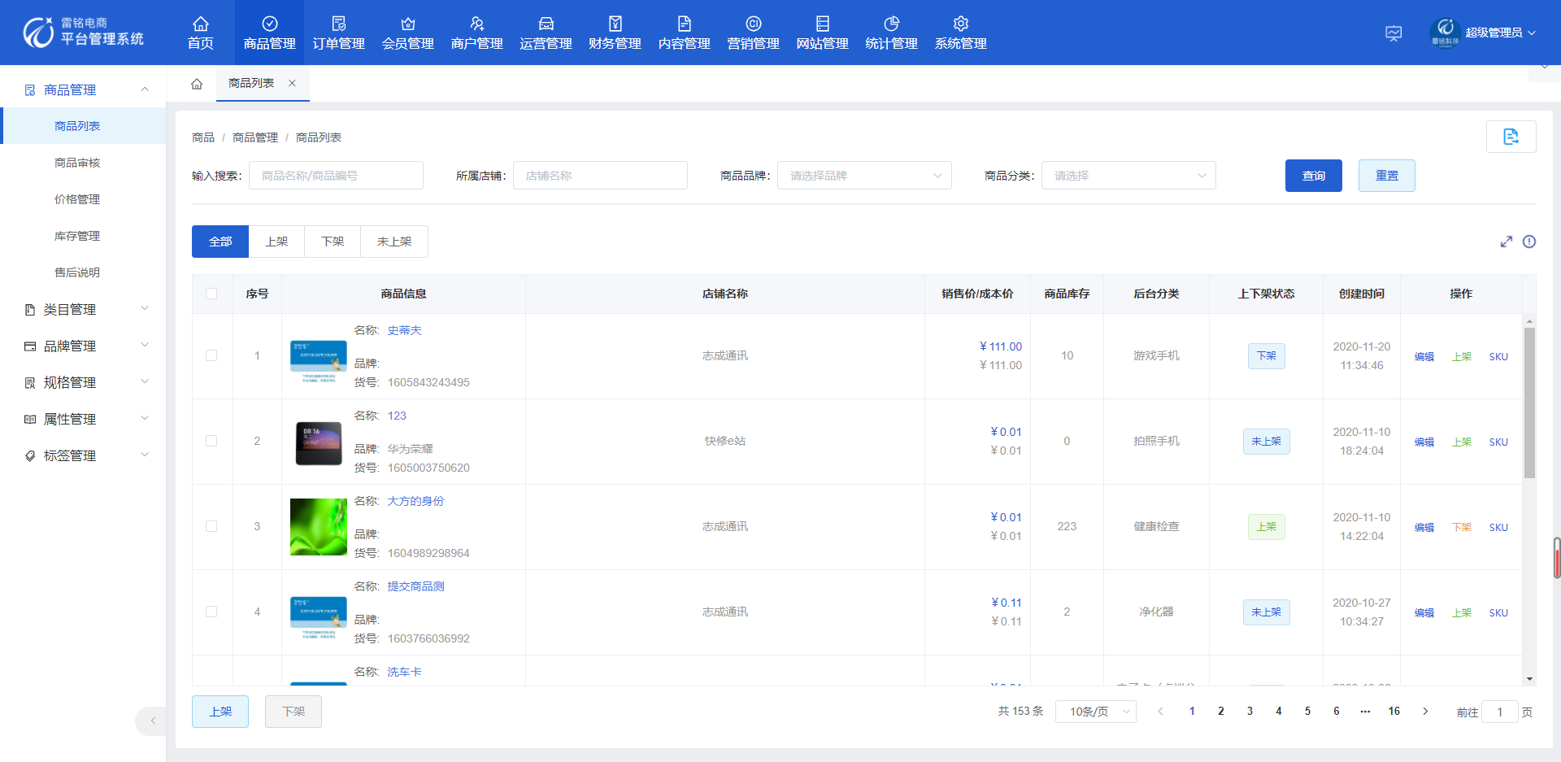The image size is (1561, 762).
Task: Click the 大方的身份 green thumbnail
Action: 319,527
